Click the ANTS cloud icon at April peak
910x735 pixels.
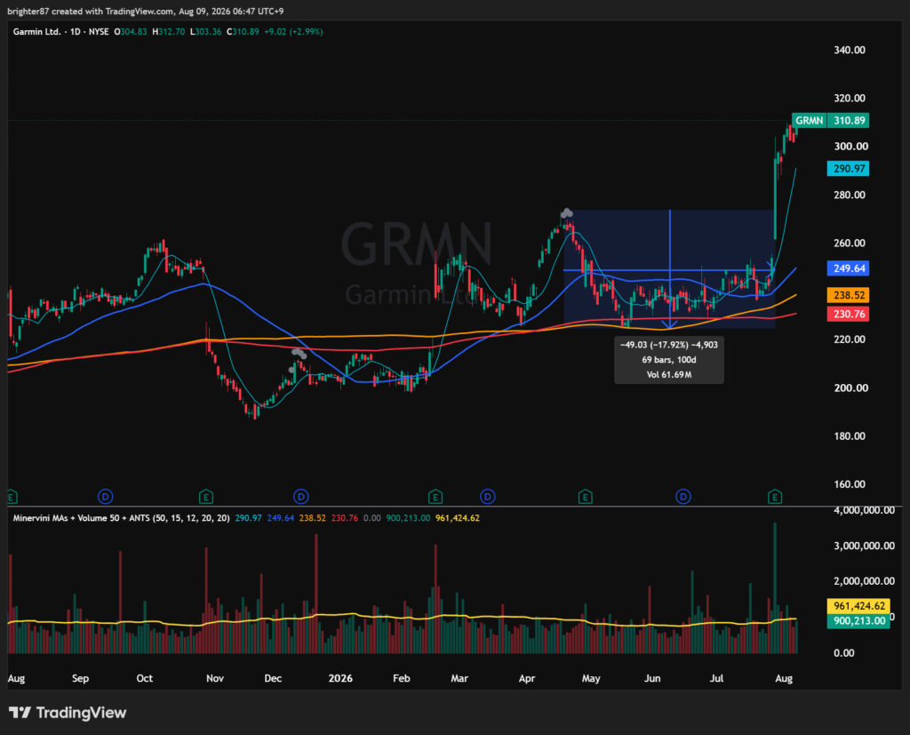click(x=566, y=213)
